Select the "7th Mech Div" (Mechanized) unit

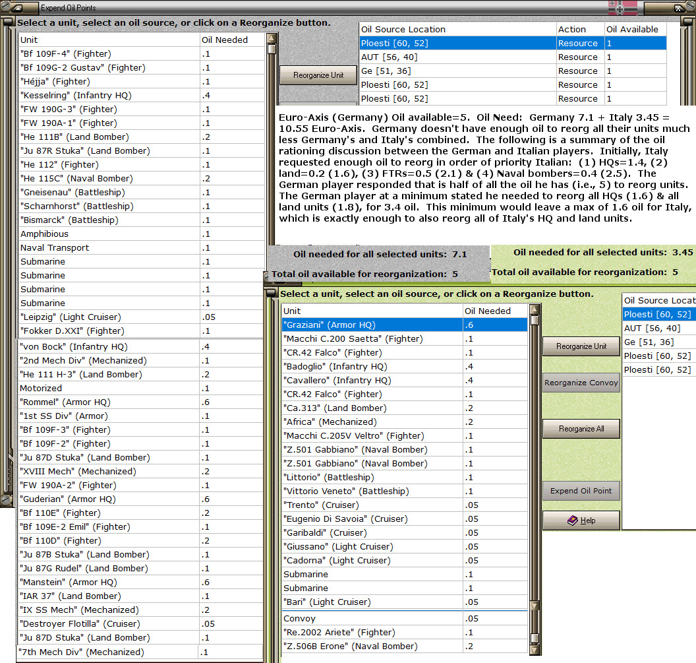[x=141, y=652]
